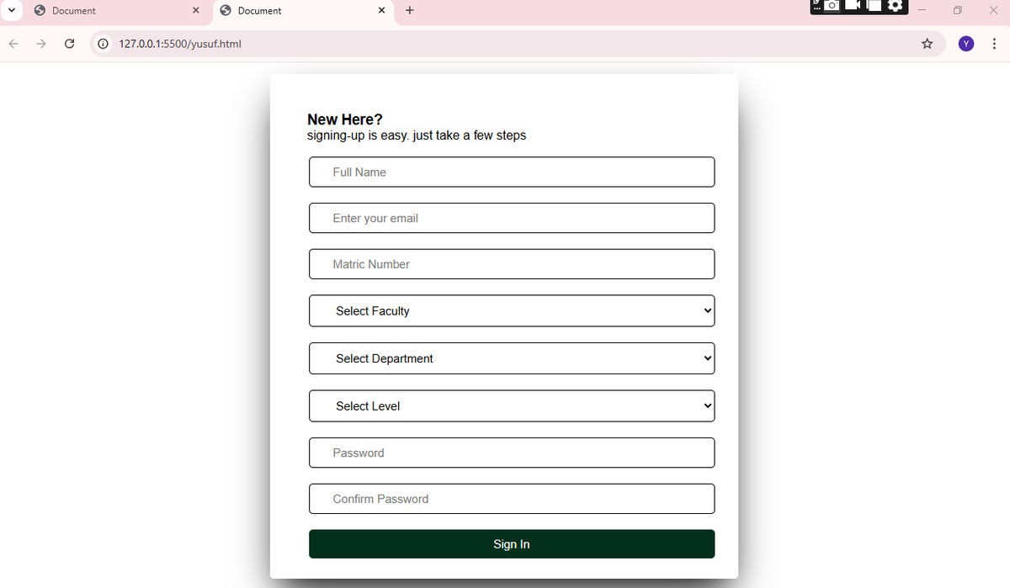Image resolution: width=1010 pixels, height=588 pixels.
Task: Open the capture toolbar settings gear
Action: click(895, 6)
